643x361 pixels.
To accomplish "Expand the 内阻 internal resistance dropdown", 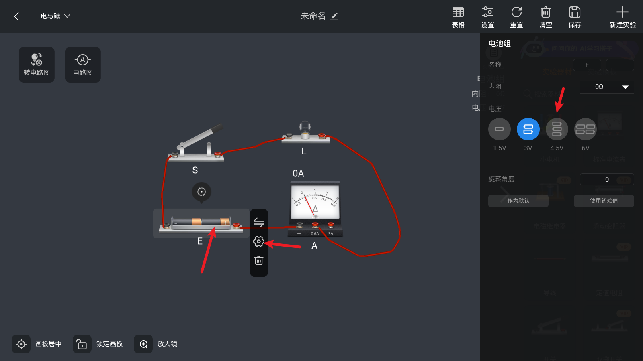I will pyautogui.click(x=607, y=87).
